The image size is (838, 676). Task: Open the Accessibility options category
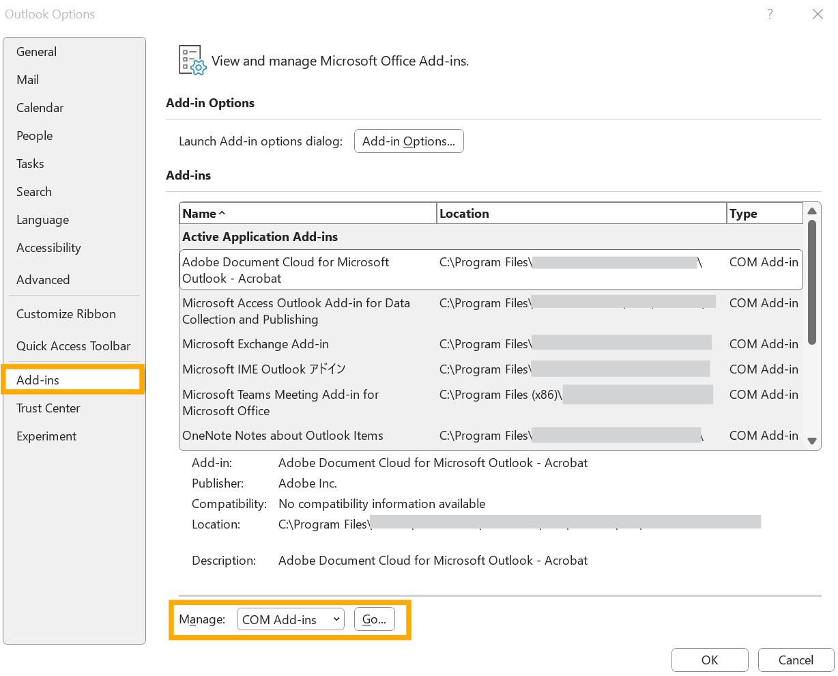pyautogui.click(x=74, y=248)
